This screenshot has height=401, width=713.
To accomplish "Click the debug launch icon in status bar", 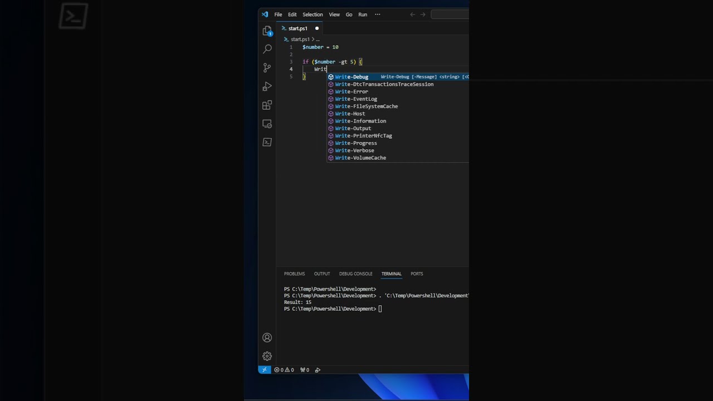I will (x=318, y=370).
